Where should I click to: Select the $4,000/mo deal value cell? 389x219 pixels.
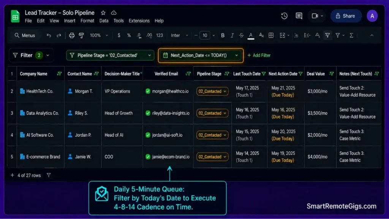point(320,157)
